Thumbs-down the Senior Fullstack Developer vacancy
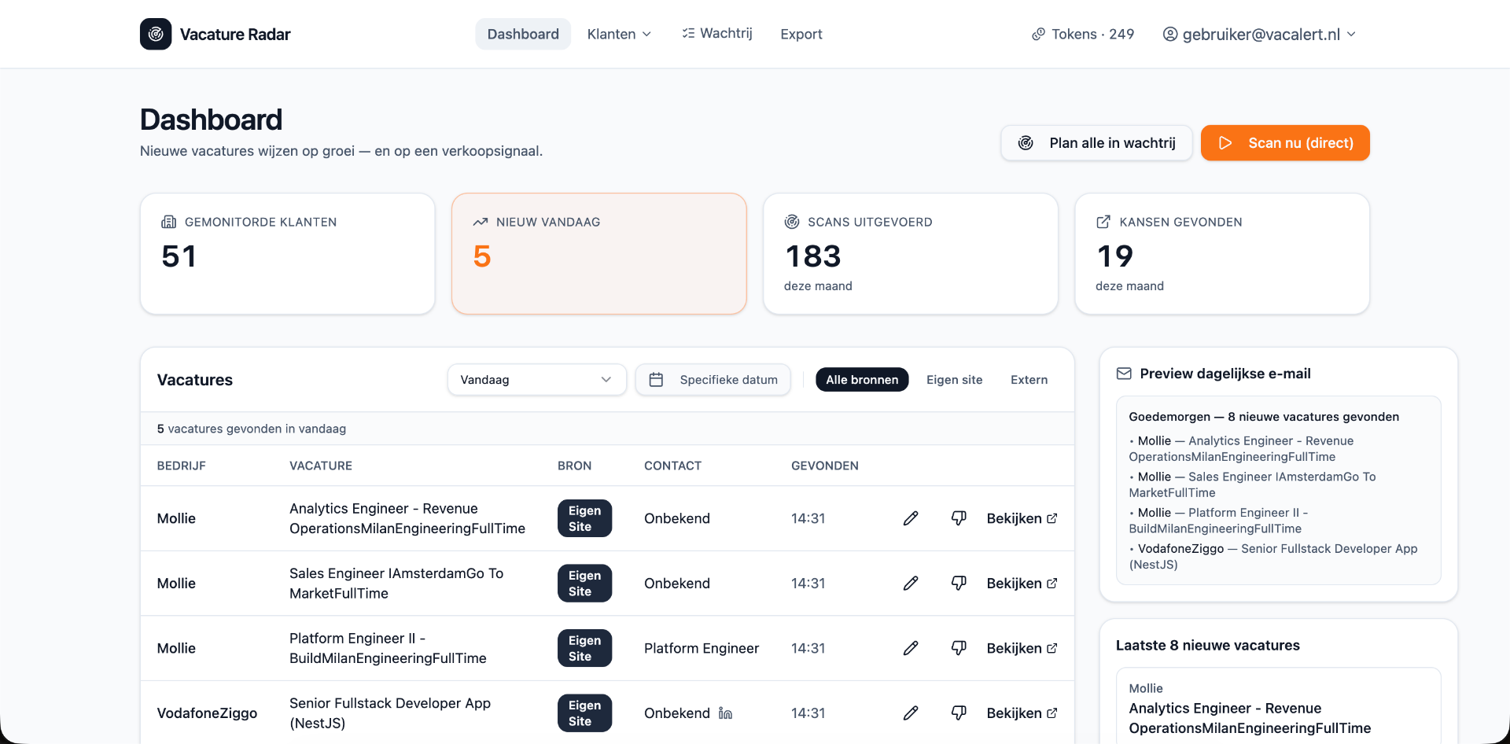This screenshot has width=1510, height=744. (x=959, y=713)
